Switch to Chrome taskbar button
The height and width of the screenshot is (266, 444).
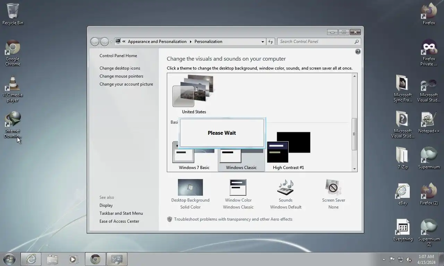point(95,259)
